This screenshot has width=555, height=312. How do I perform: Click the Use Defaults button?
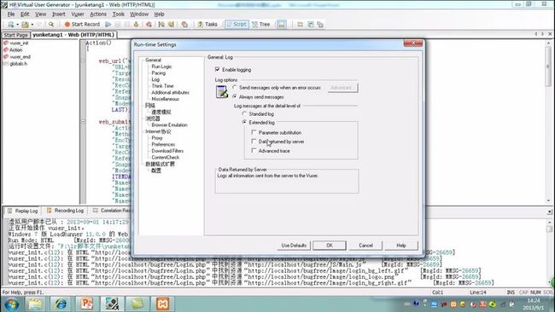click(x=294, y=246)
